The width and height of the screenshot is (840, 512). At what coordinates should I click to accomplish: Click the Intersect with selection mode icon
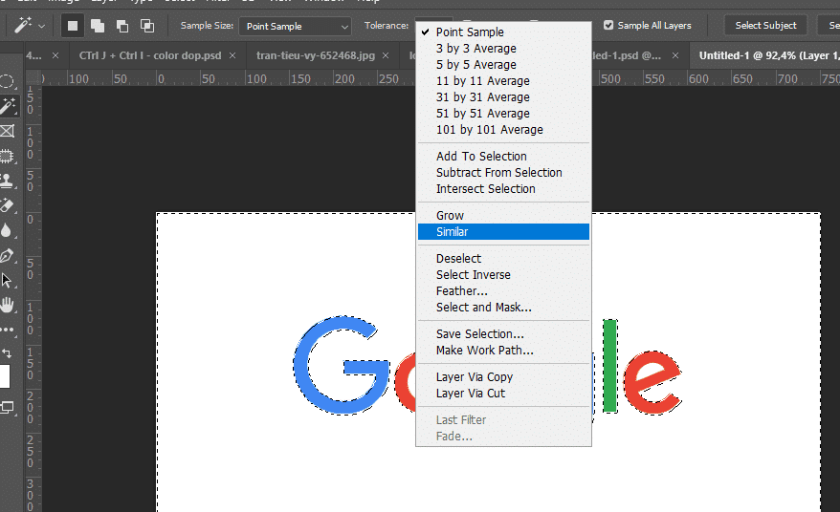coord(146,26)
